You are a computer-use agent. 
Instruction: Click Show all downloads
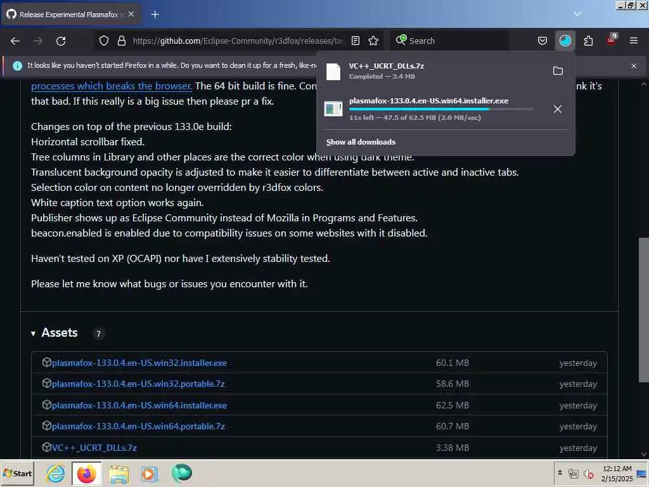[361, 142]
